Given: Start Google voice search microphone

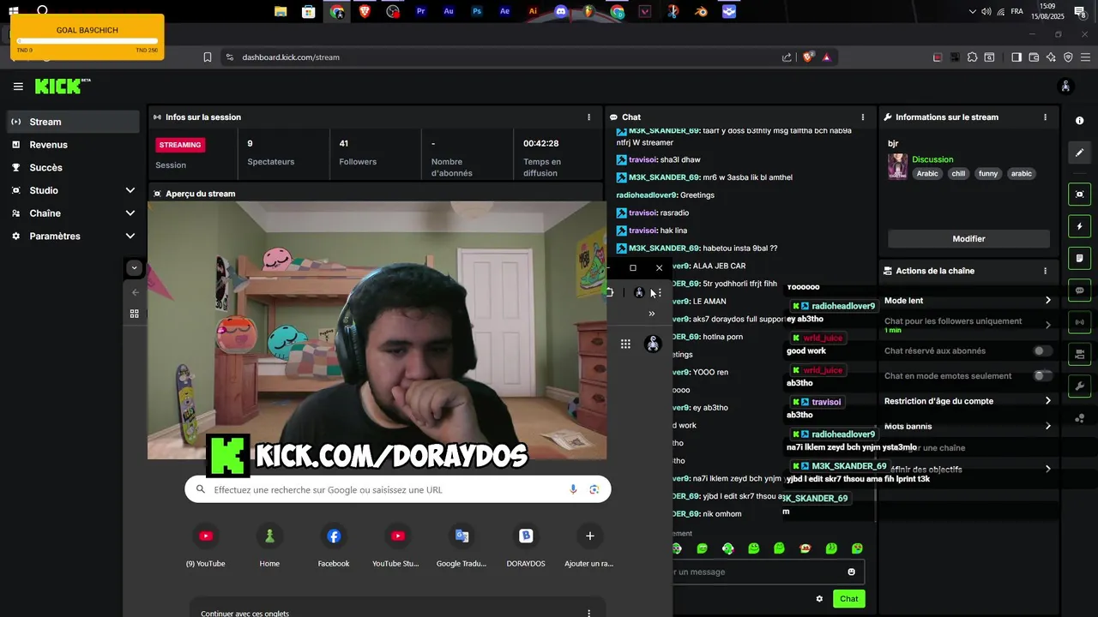Looking at the screenshot, I should pyautogui.click(x=573, y=489).
